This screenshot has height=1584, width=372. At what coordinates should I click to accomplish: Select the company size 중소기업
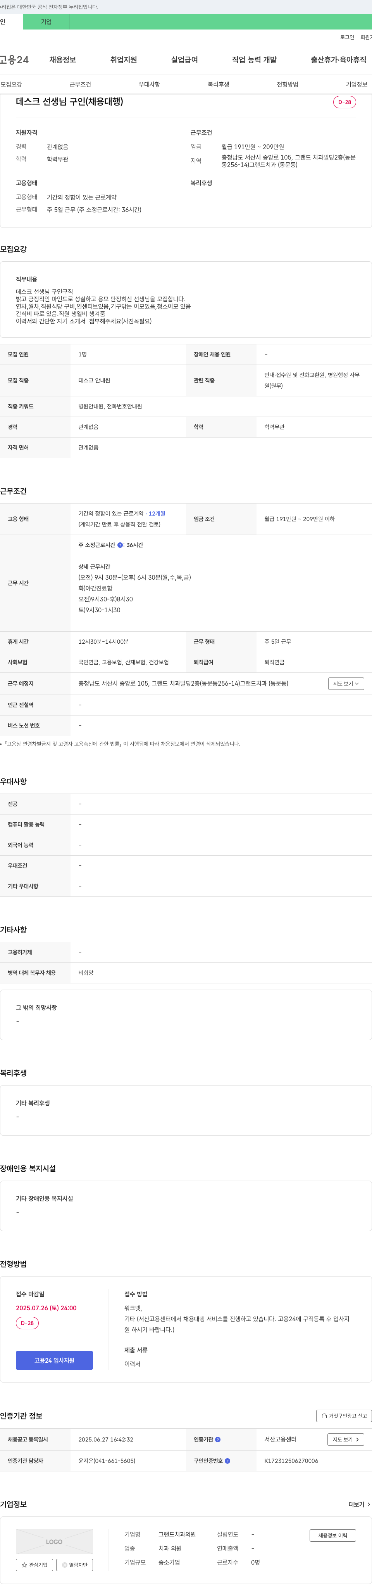point(169,1562)
